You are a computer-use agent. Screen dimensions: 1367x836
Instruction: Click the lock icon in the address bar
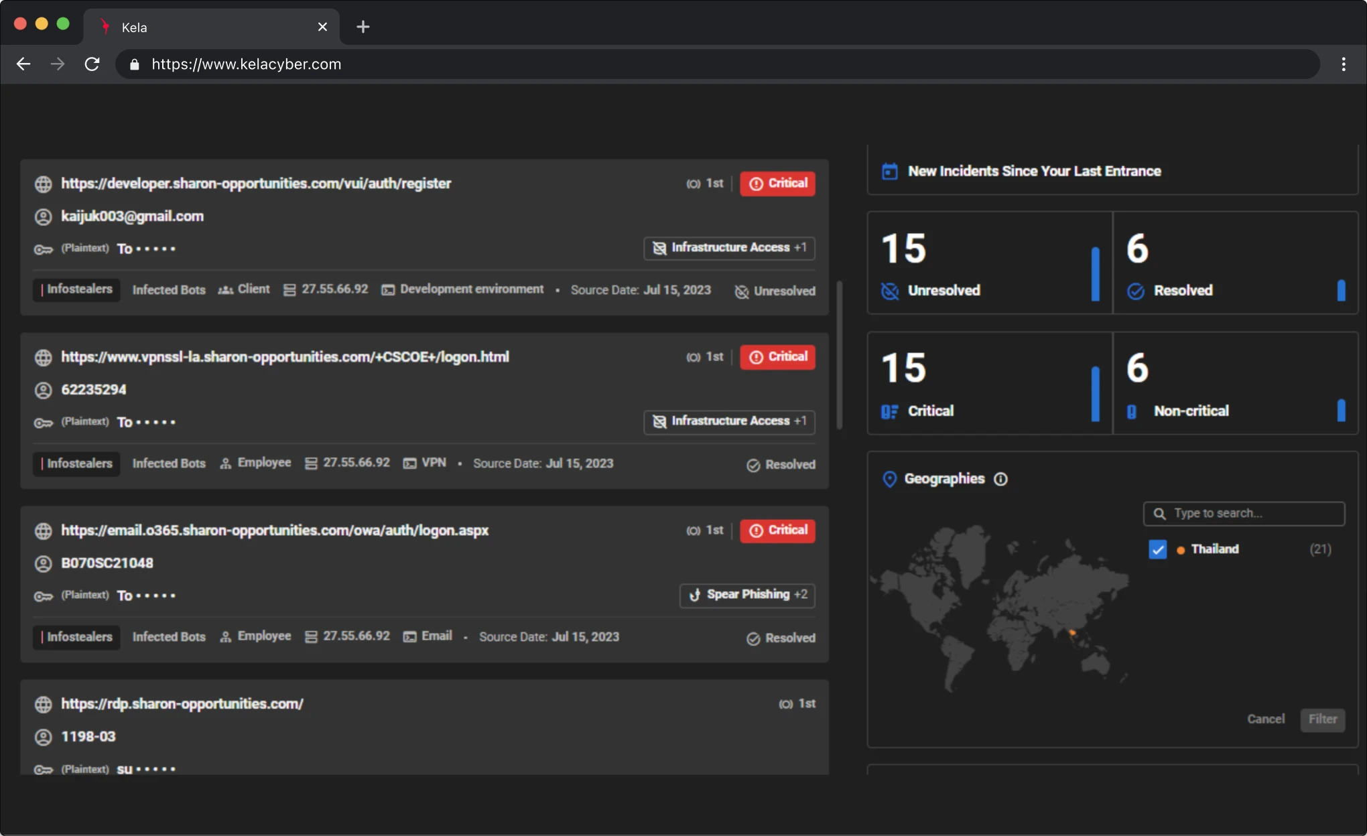(135, 64)
